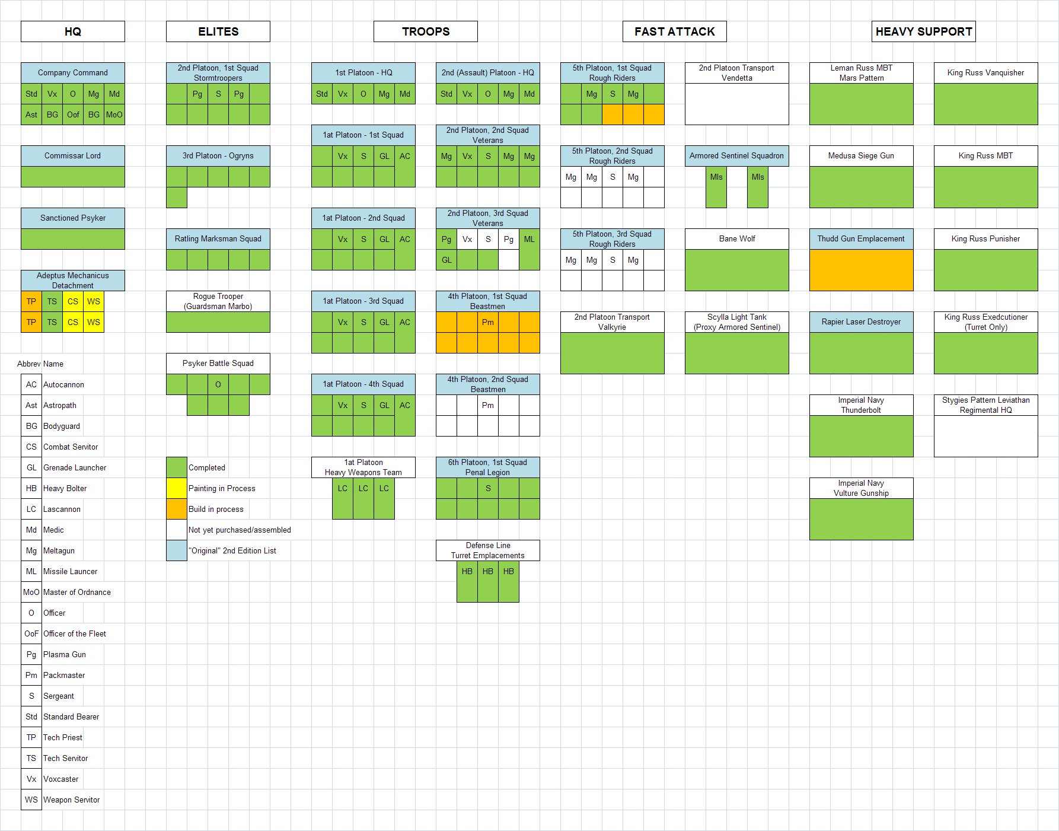Screen dimensions: 1059x831
Task: Click the Bane Wolf title cell
Action: point(737,239)
